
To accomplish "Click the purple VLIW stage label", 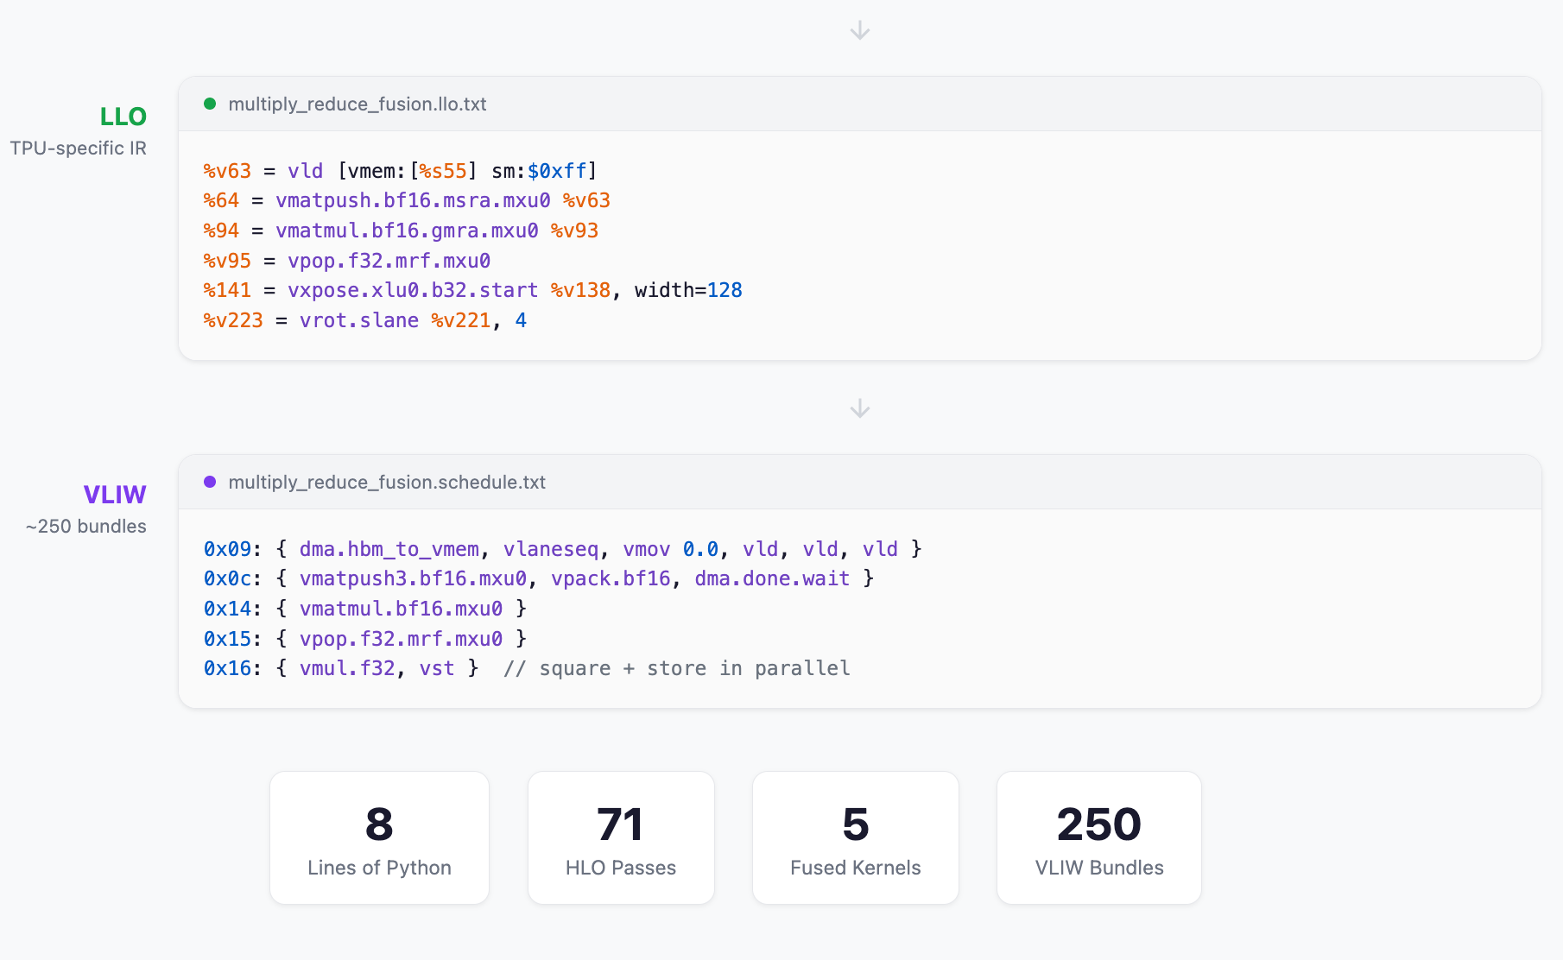I will [x=115, y=495].
